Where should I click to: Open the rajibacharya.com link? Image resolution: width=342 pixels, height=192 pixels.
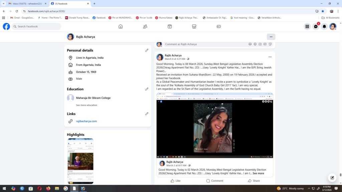(86, 121)
